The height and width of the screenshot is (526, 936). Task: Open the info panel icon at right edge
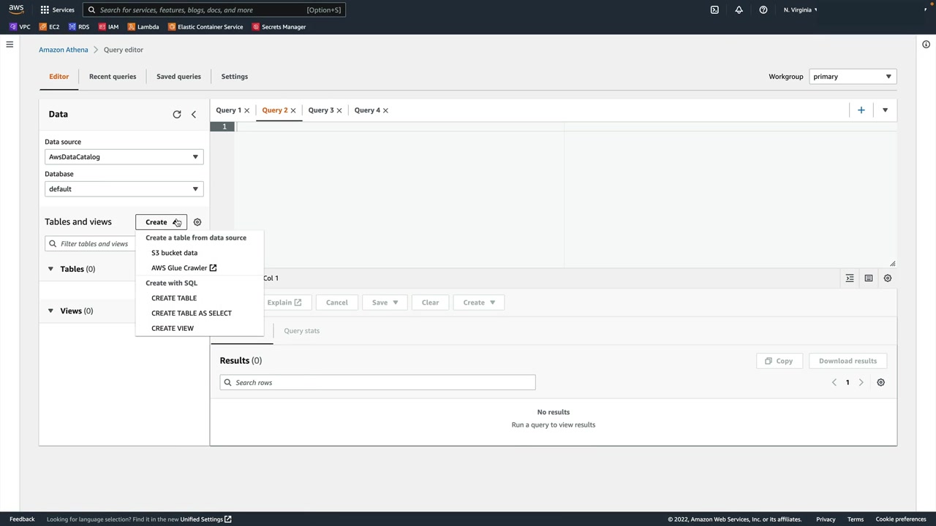(x=926, y=45)
